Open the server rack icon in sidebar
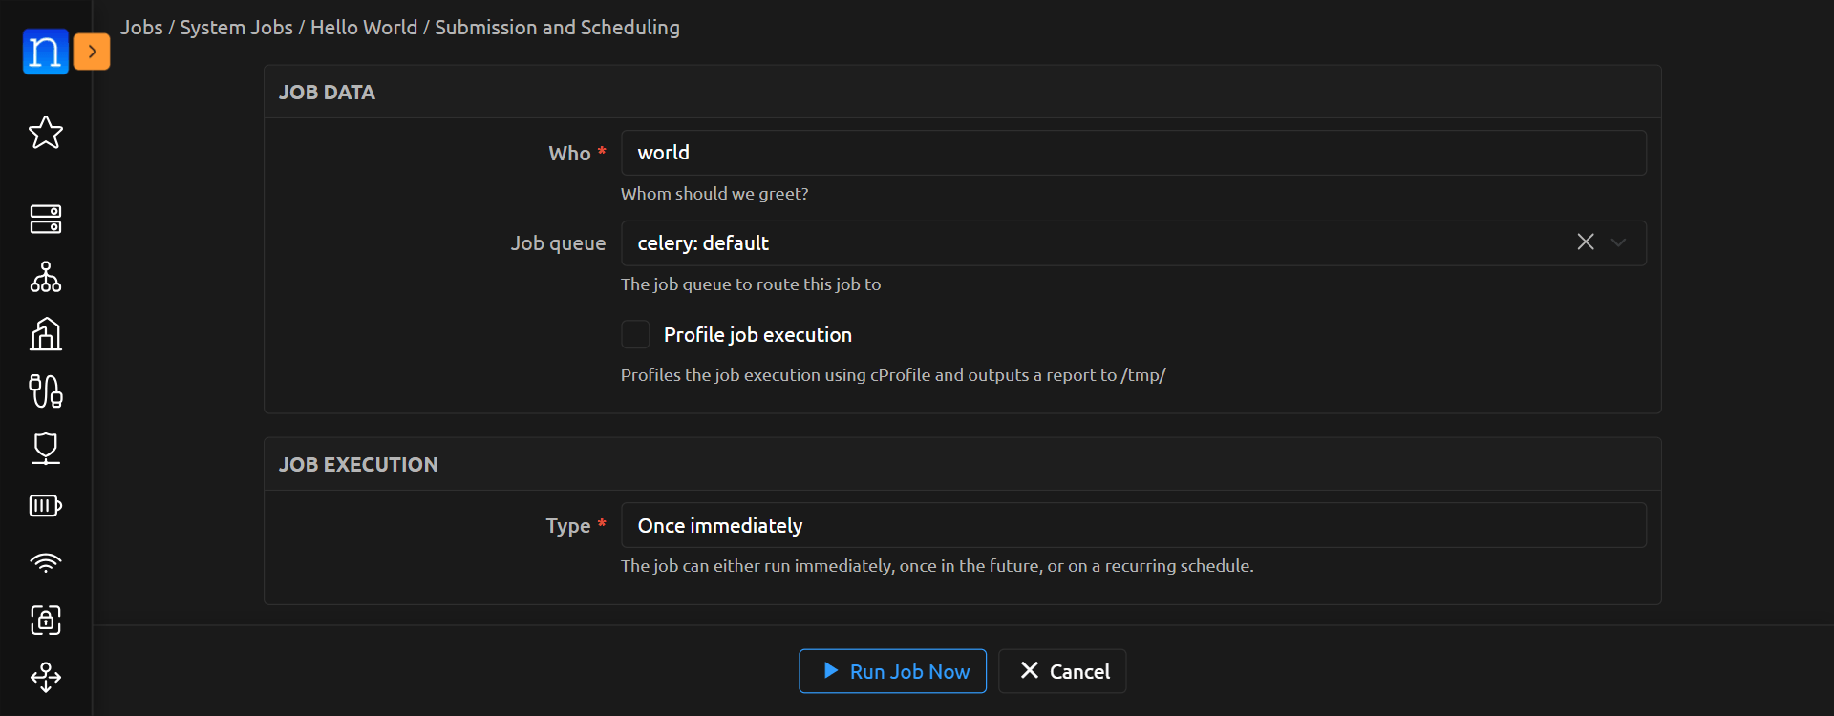The image size is (1834, 716). [46, 219]
